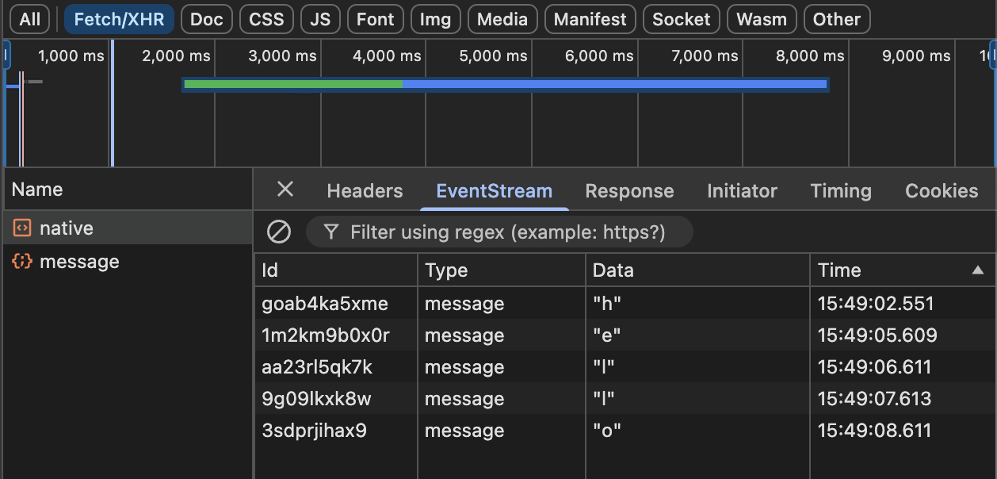
Task: Close the request details panel
Action: pos(285,190)
